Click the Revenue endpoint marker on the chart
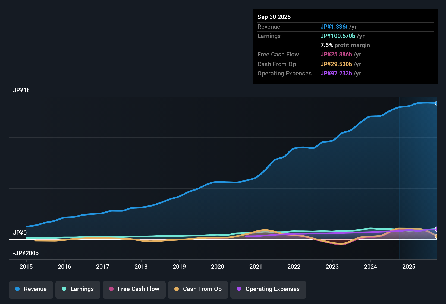The height and width of the screenshot is (304, 446). [437, 103]
